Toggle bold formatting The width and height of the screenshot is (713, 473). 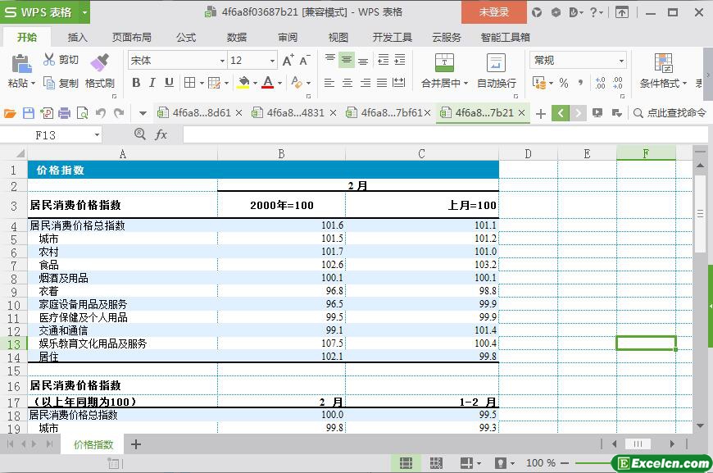(x=136, y=83)
